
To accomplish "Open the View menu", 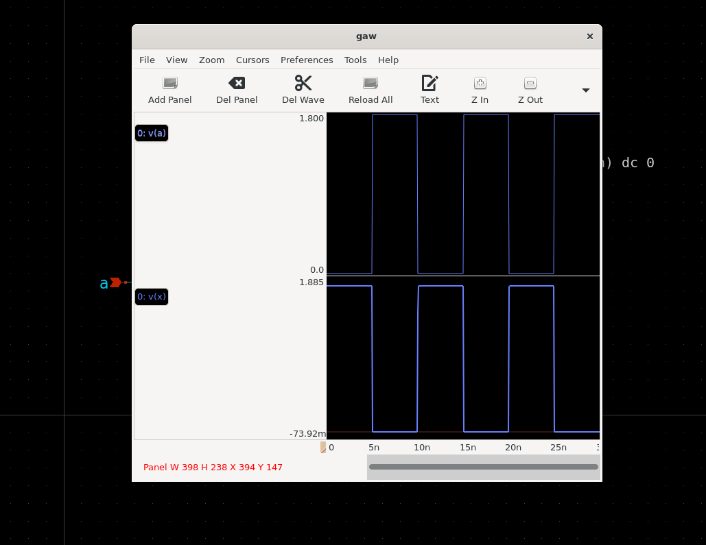I will point(176,60).
